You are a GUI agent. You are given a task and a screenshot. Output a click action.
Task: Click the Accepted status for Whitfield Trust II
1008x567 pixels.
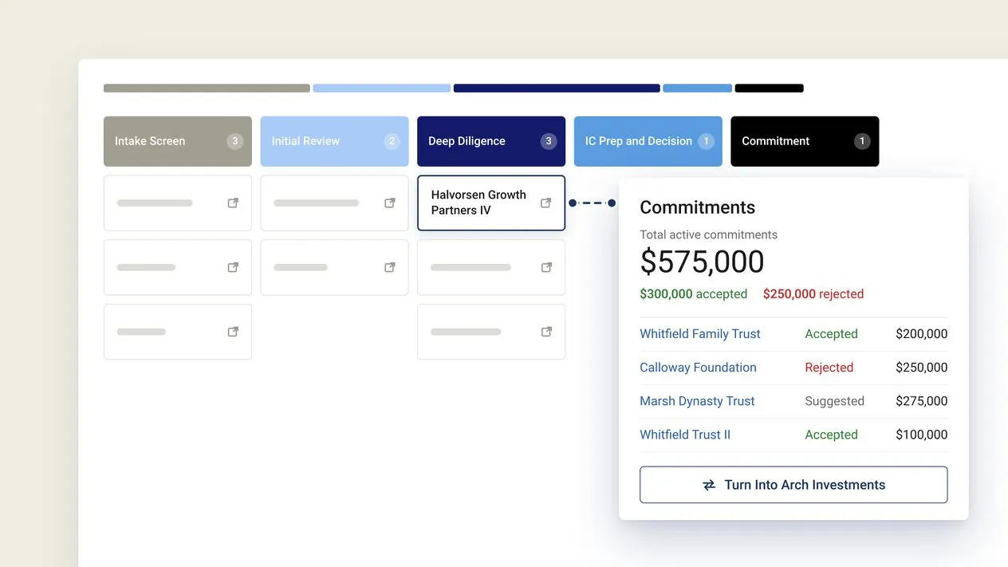pyautogui.click(x=831, y=435)
